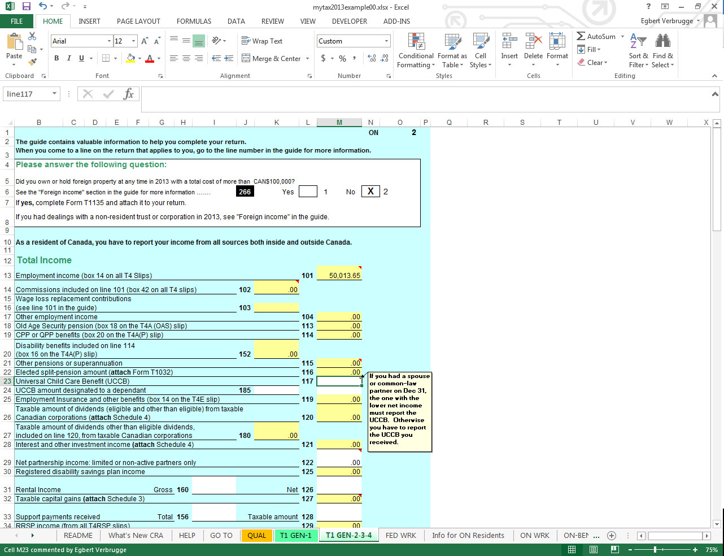Collapse the ribbon with the arrow
724x556 pixels.
click(714, 76)
